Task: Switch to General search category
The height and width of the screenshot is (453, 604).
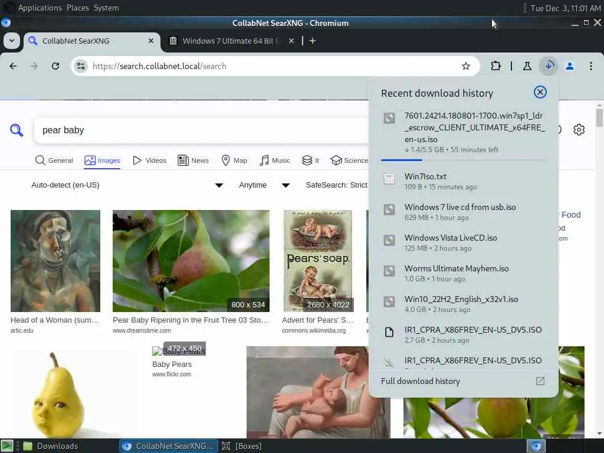Action: click(54, 160)
